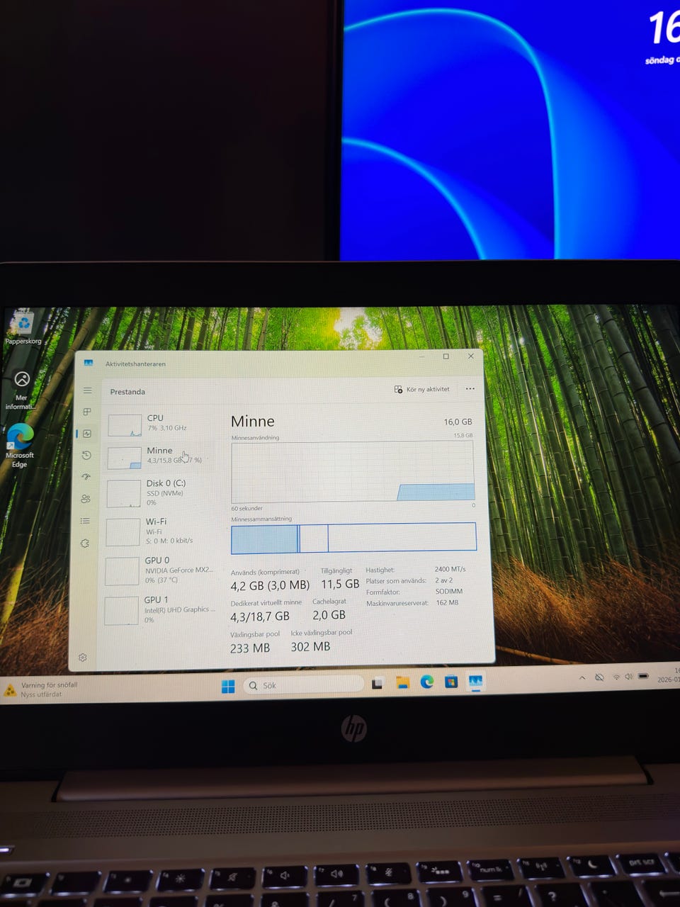Click the 'Minne' heading text
The width and height of the screenshot is (680, 907).
253,422
